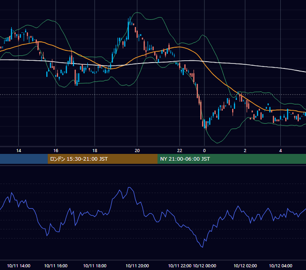Click the 10/12 04:00 date label
306x270 pixels.
point(280,265)
